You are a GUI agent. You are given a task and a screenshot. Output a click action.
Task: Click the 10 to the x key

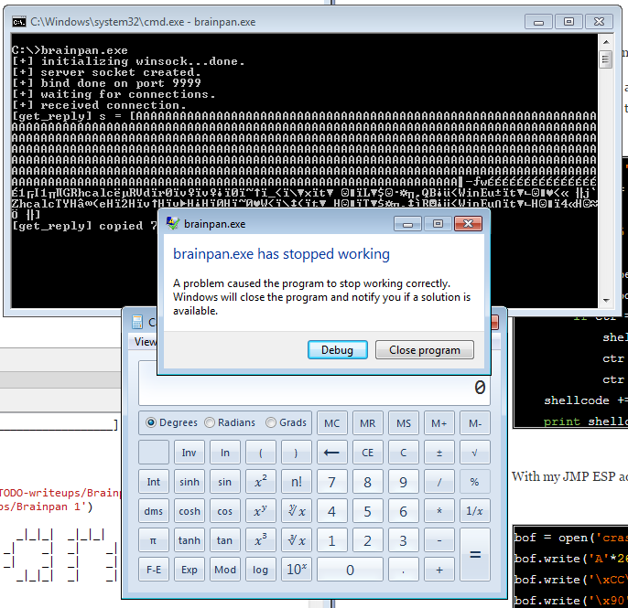tap(296, 570)
